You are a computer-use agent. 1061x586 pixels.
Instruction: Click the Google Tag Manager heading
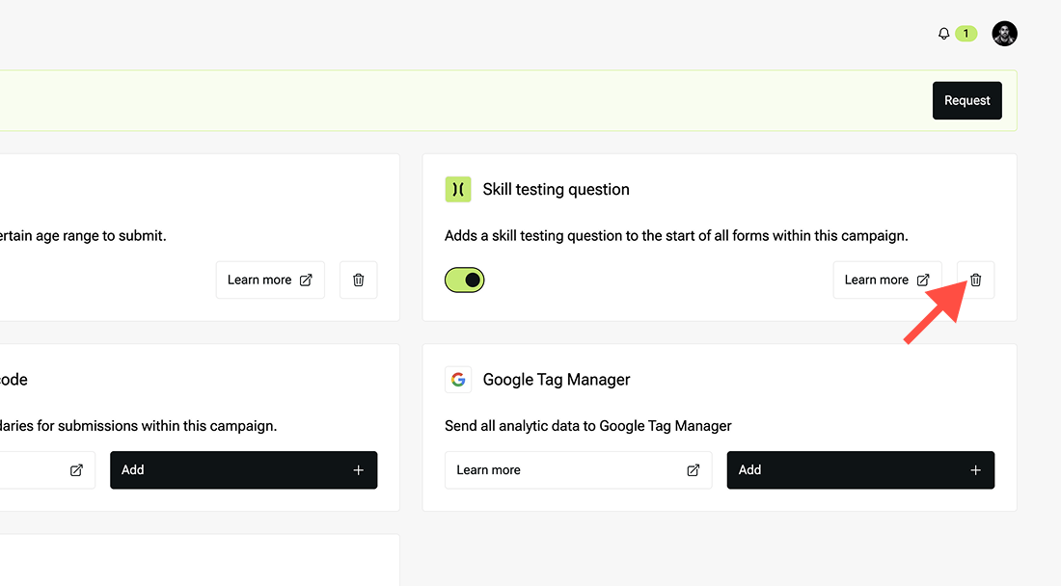[557, 380]
